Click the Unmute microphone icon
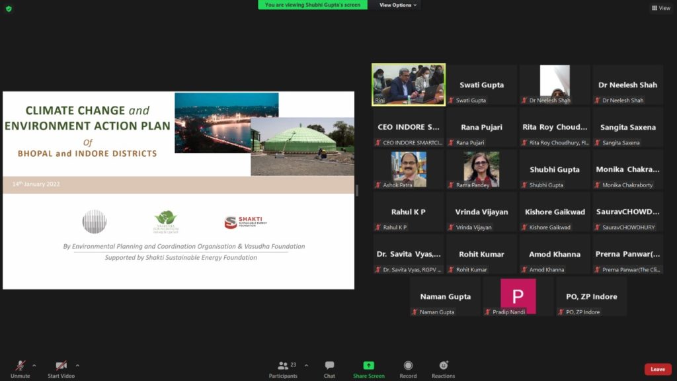Screen dimensions: 677x381 20,365
